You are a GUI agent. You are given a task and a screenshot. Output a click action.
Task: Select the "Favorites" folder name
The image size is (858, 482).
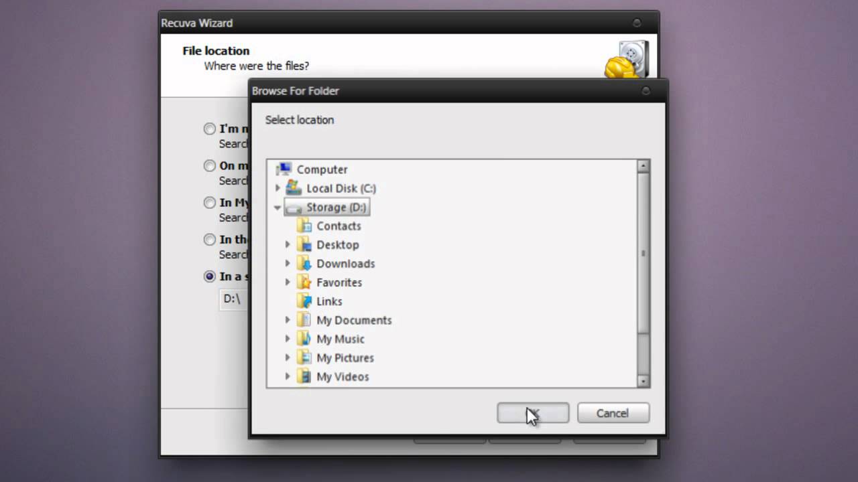(x=339, y=282)
